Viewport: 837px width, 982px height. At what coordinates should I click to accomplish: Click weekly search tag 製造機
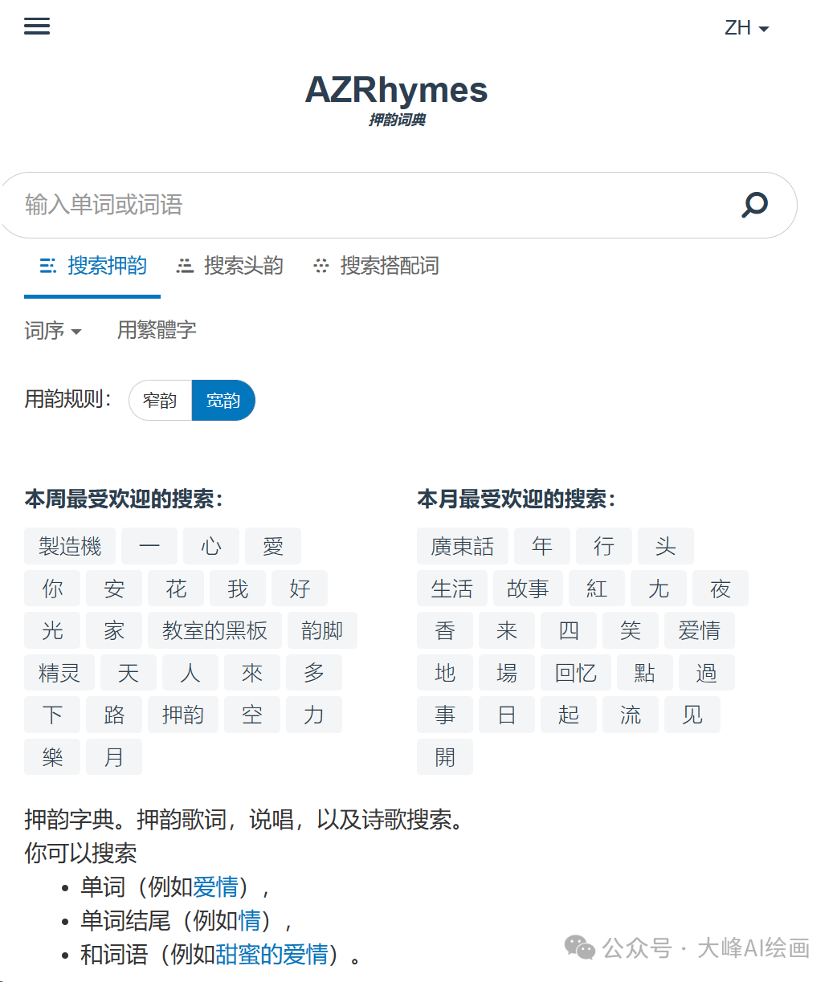[x=70, y=547]
